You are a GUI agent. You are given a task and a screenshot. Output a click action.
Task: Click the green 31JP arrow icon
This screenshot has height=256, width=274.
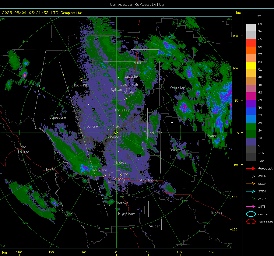click(251, 199)
